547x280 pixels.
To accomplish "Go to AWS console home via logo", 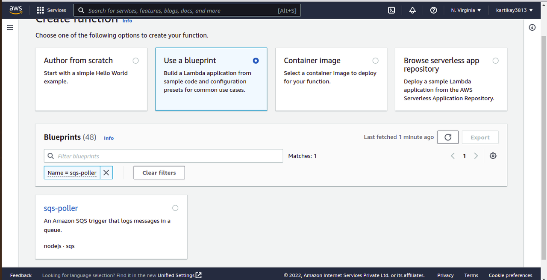I will pos(16,10).
